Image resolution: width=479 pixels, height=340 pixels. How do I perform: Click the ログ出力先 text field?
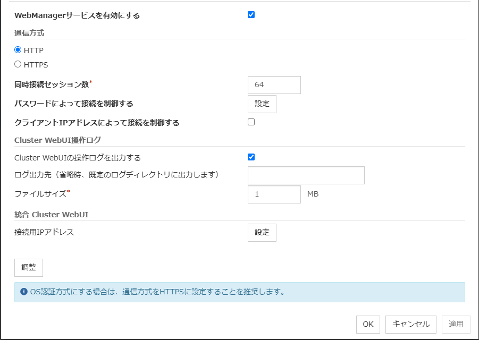(x=306, y=175)
